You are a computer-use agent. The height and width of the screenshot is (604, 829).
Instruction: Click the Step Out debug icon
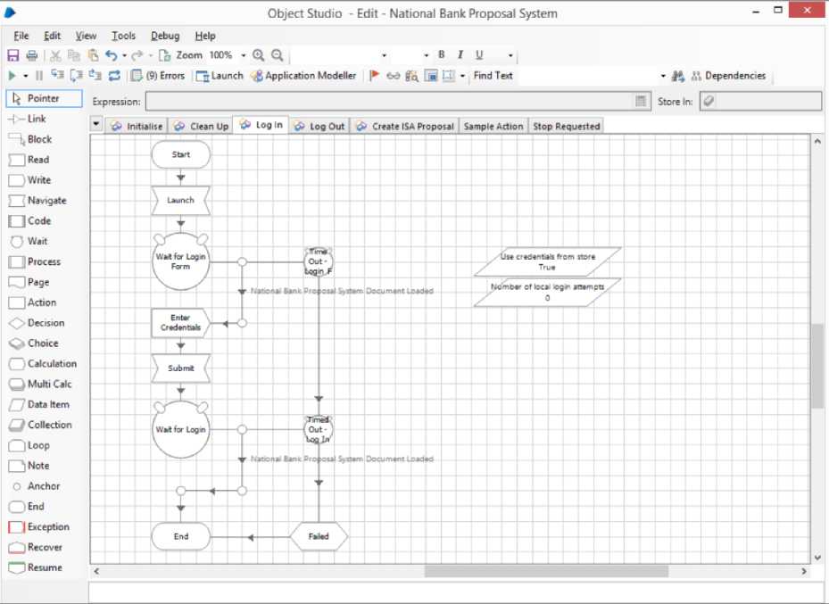pyautogui.click(x=95, y=75)
